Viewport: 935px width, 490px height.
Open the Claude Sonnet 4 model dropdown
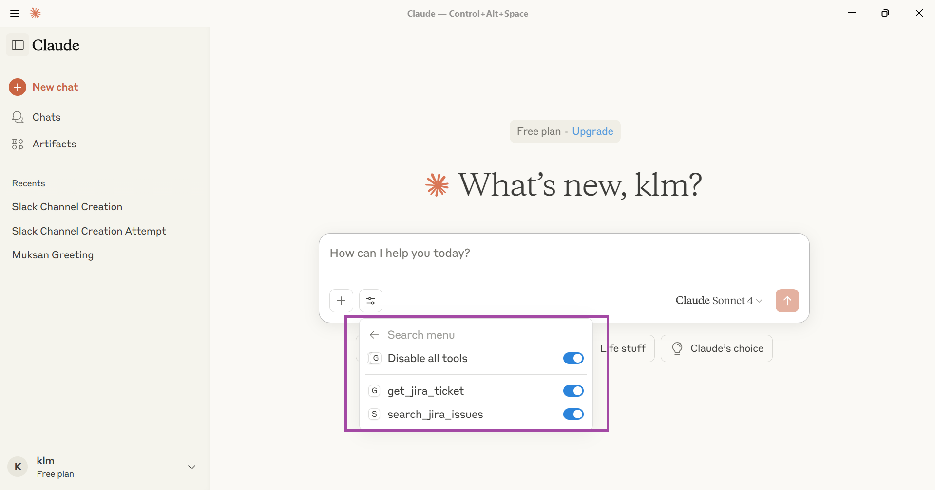pos(719,301)
